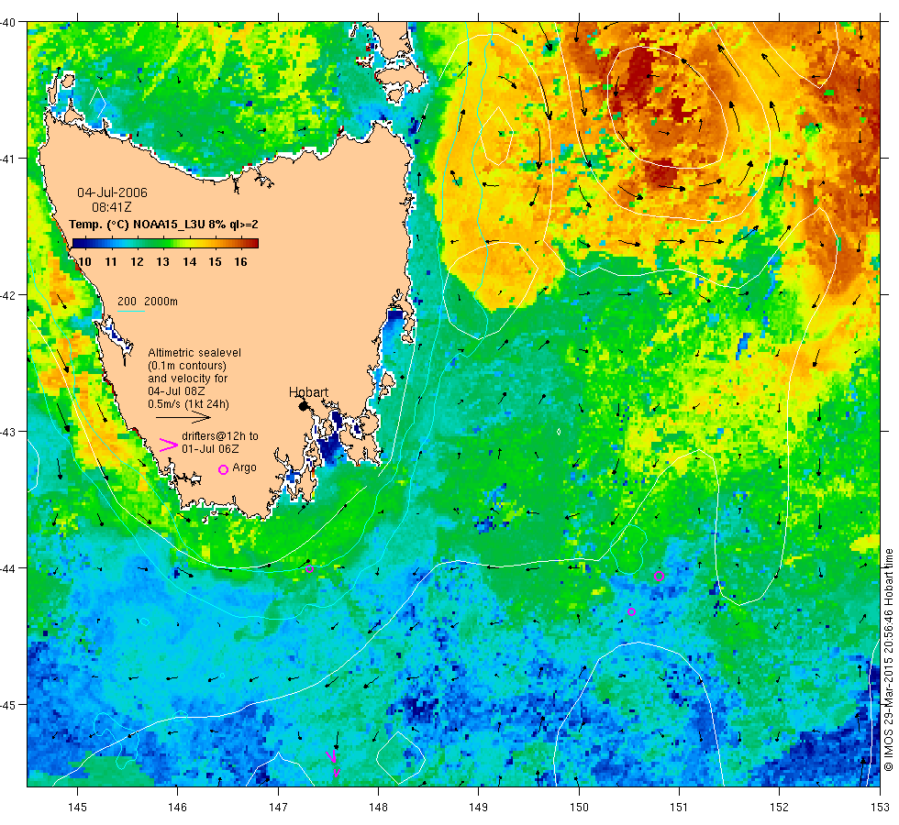
Task: Click latitude axis label -43
Action: (x=8, y=432)
